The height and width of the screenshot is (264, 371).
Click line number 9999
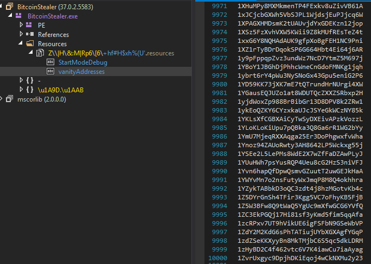[x=220, y=249]
